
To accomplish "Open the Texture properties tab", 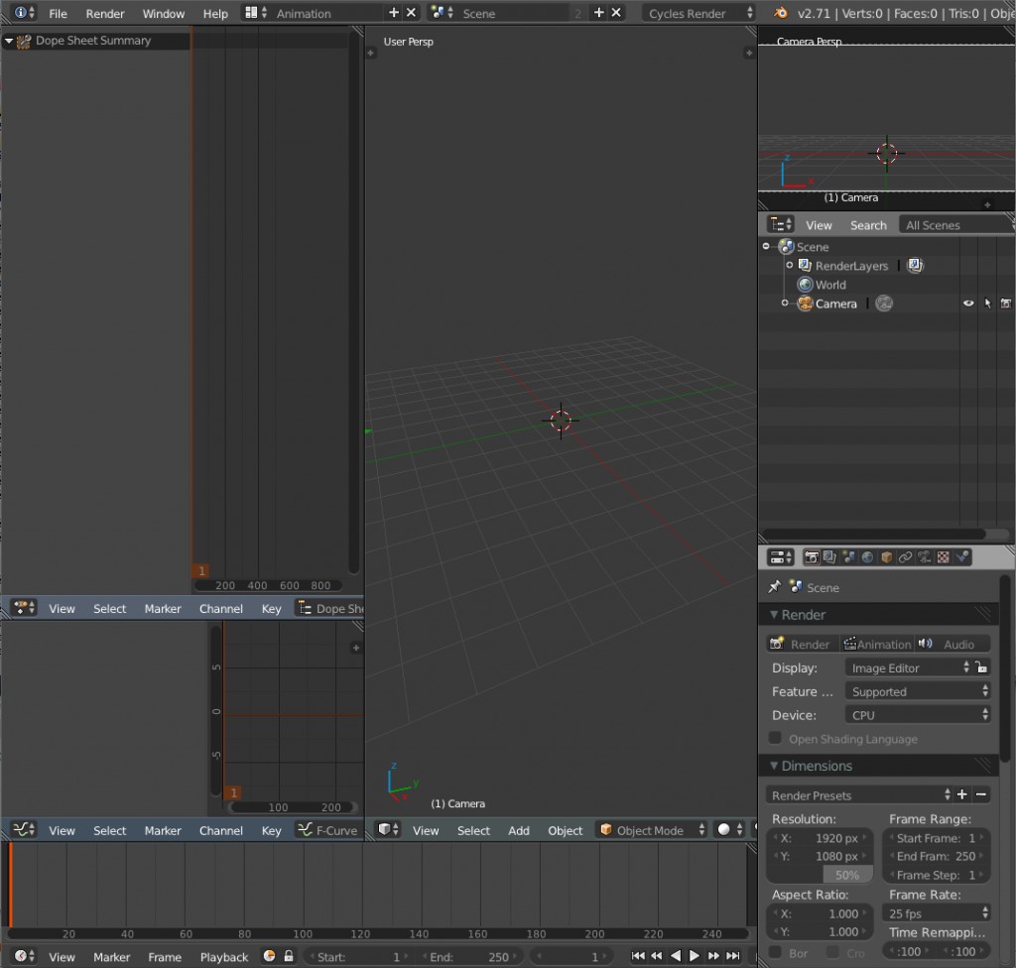I will [x=944, y=557].
